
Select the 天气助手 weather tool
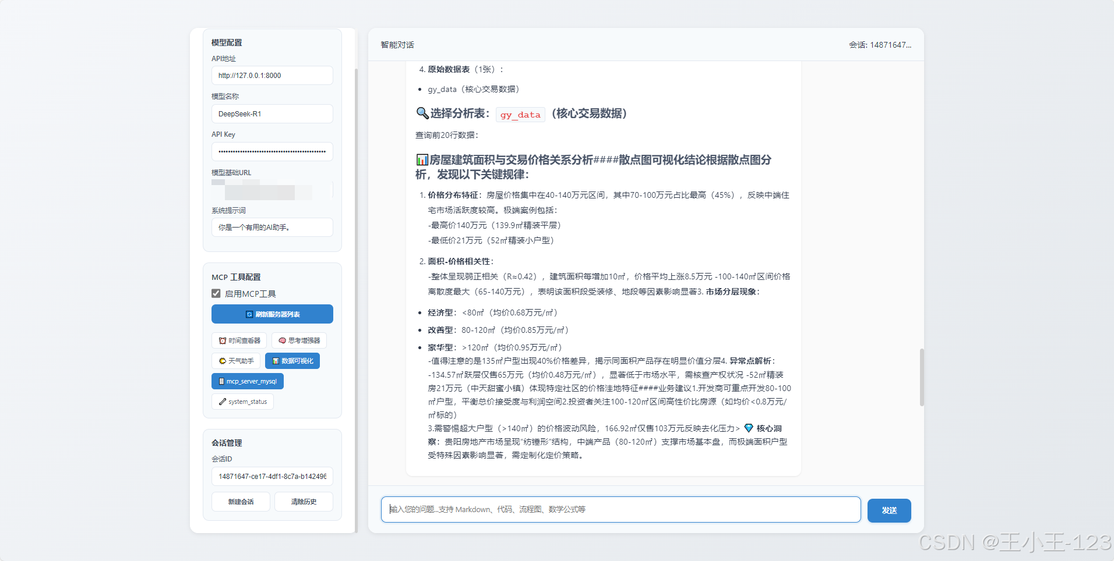click(235, 361)
